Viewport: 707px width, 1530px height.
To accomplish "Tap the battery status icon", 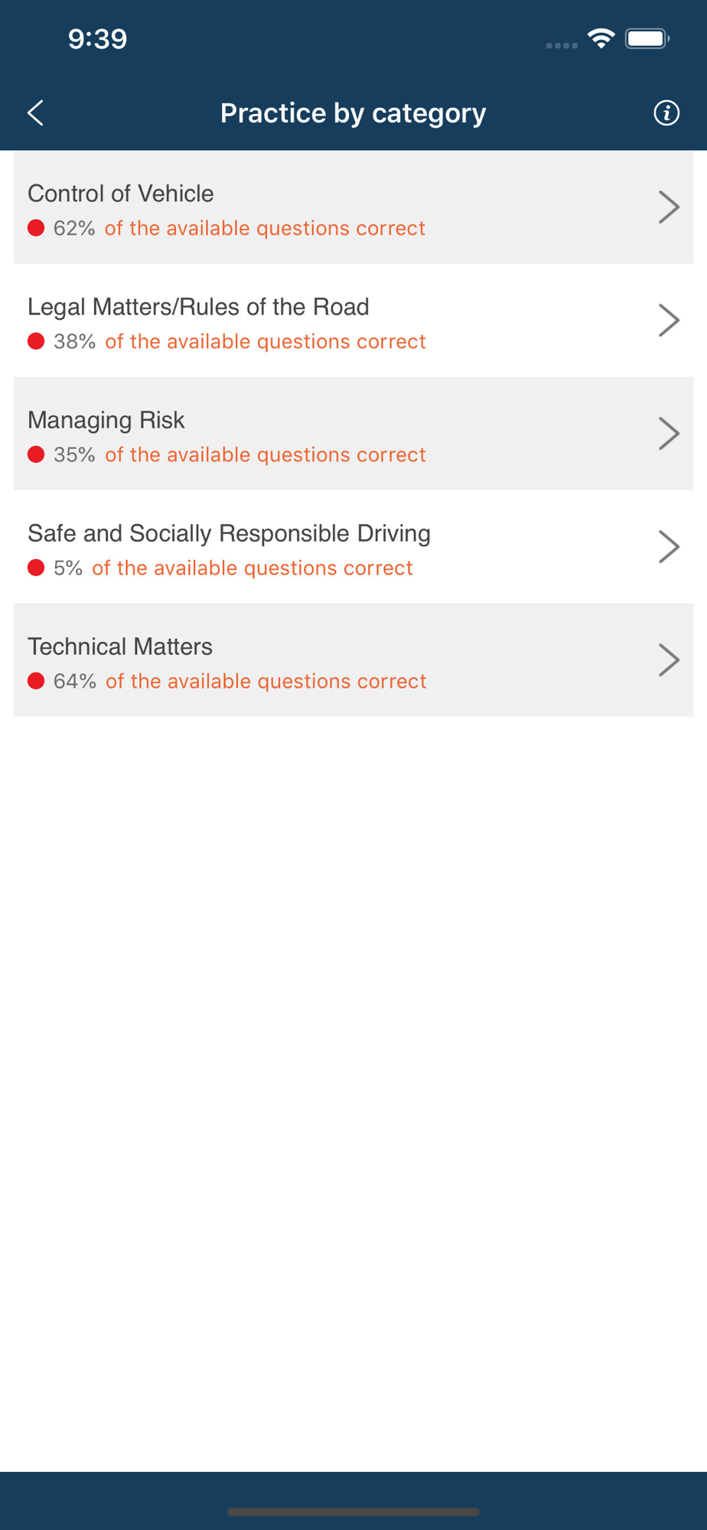I will click(647, 38).
